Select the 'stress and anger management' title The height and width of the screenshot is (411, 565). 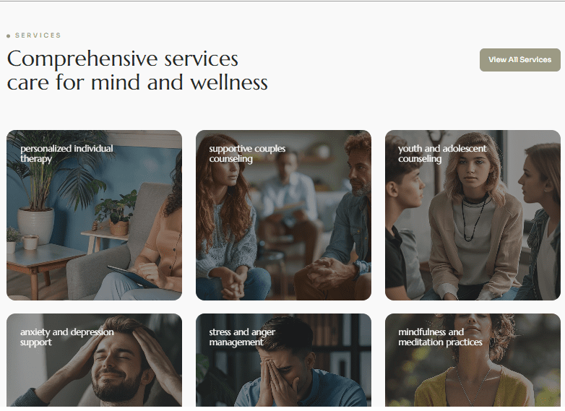(x=242, y=337)
